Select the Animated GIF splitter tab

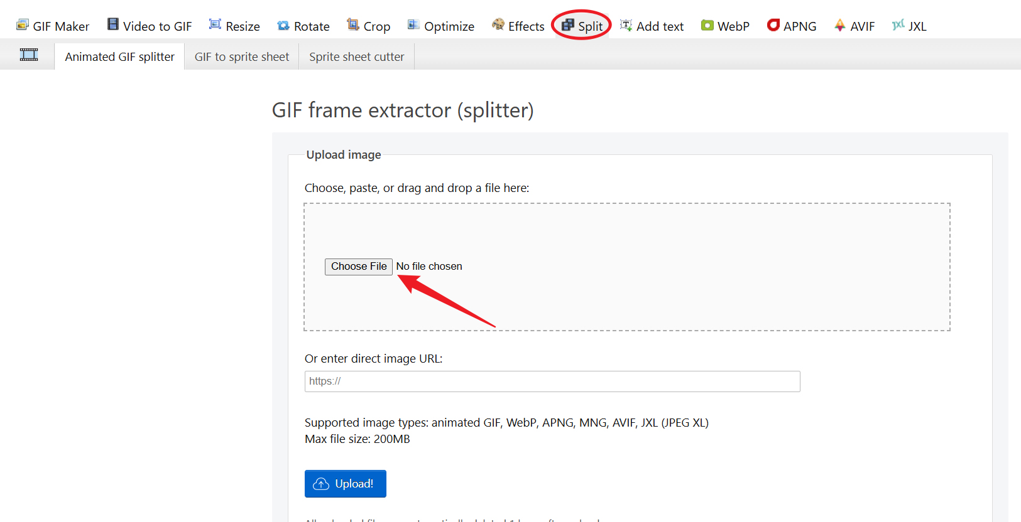point(120,57)
